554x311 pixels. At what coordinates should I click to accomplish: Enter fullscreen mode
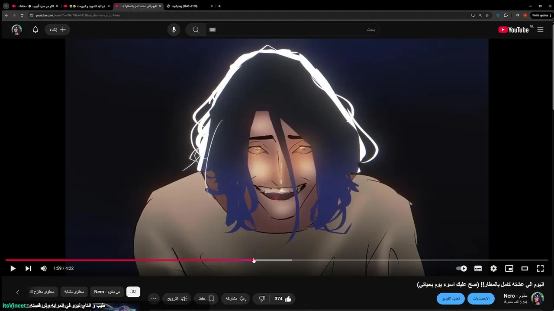(540, 268)
